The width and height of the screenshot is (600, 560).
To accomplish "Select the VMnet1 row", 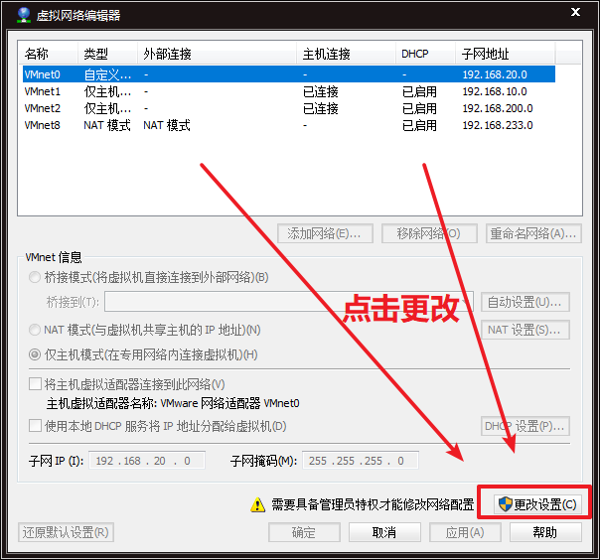I will (x=289, y=91).
